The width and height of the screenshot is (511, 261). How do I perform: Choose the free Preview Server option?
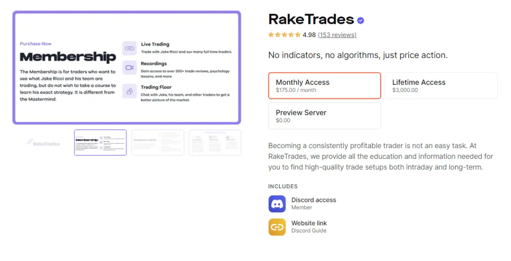point(324,116)
